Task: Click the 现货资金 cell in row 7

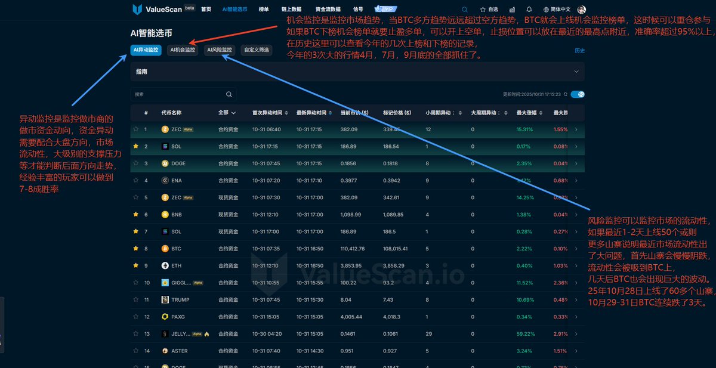Action: pyautogui.click(x=228, y=231)
